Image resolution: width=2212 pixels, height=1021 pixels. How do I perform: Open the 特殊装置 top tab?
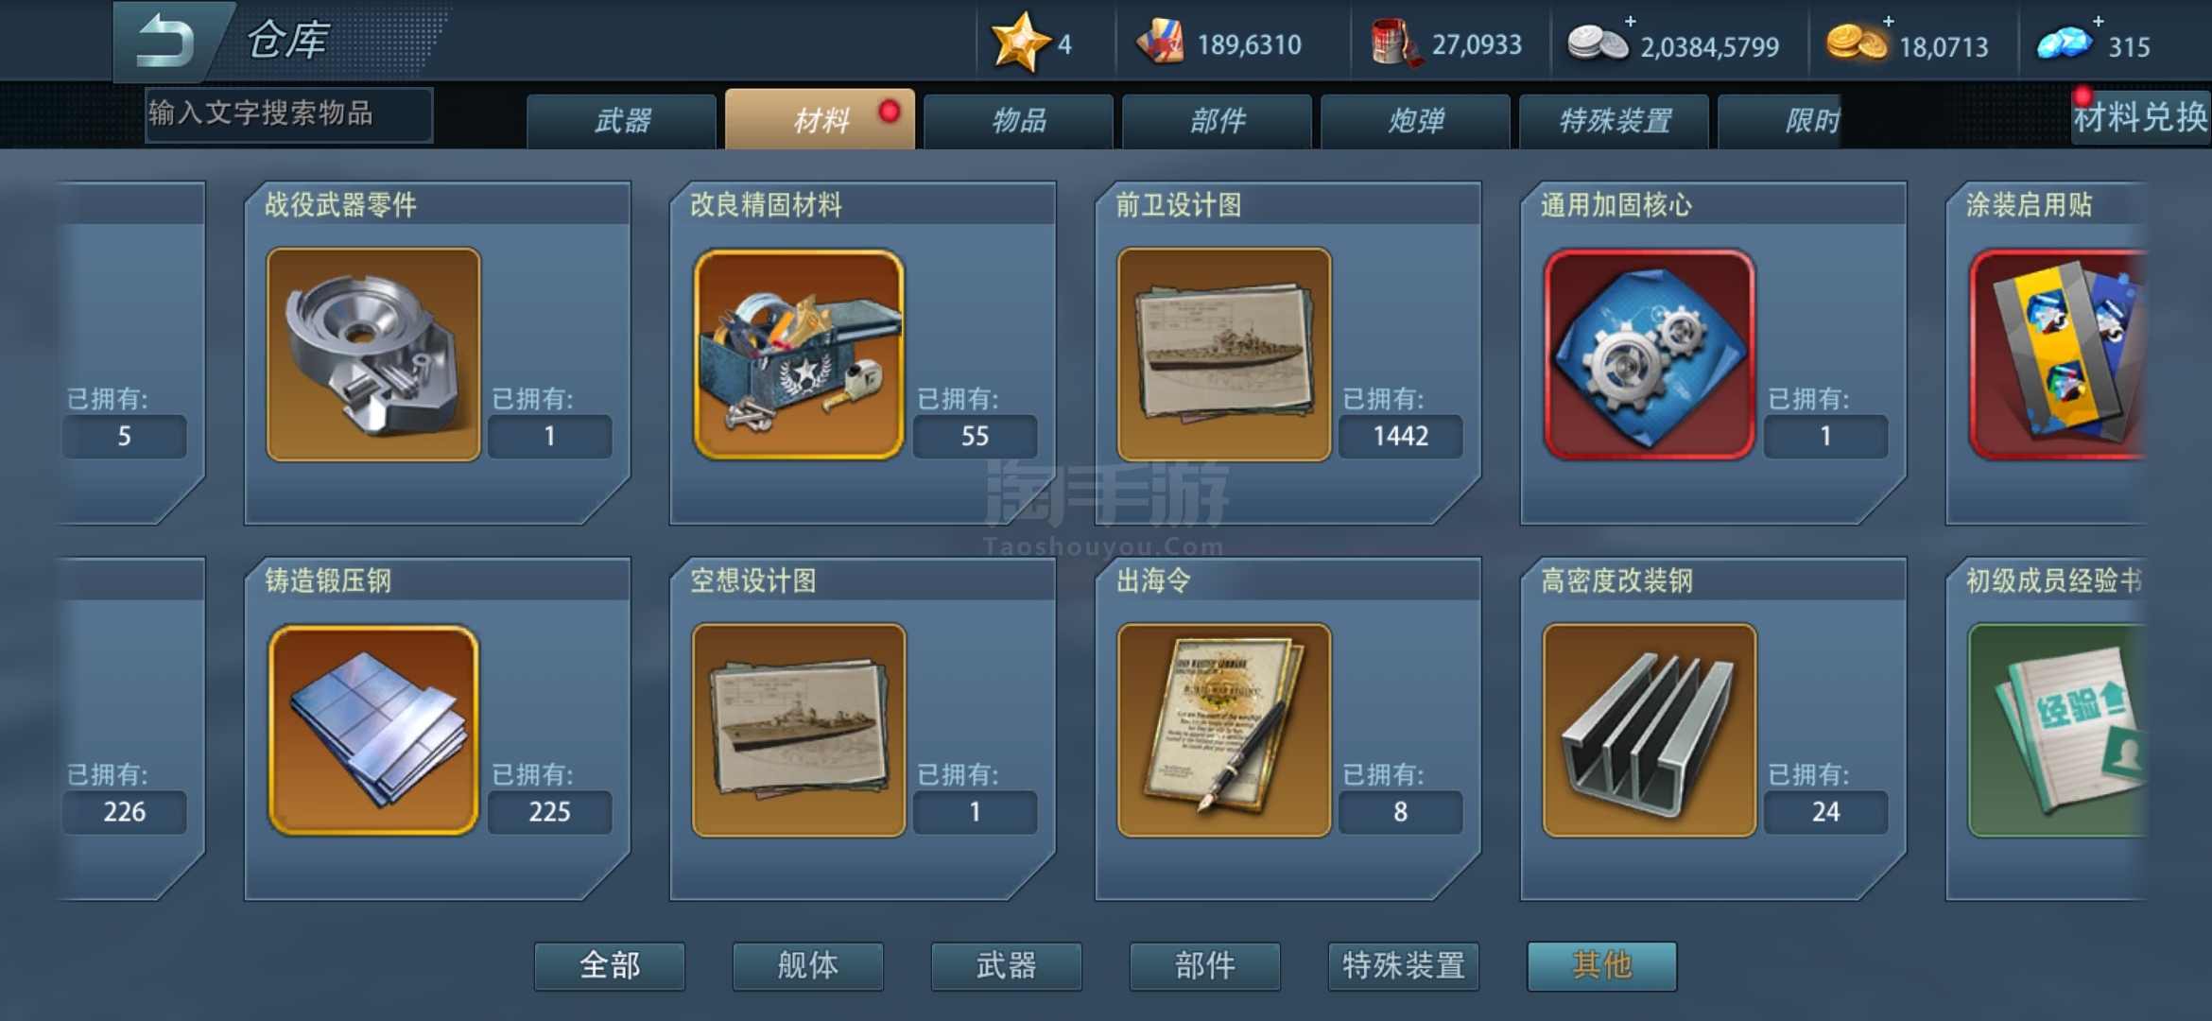pos(1614,121)
